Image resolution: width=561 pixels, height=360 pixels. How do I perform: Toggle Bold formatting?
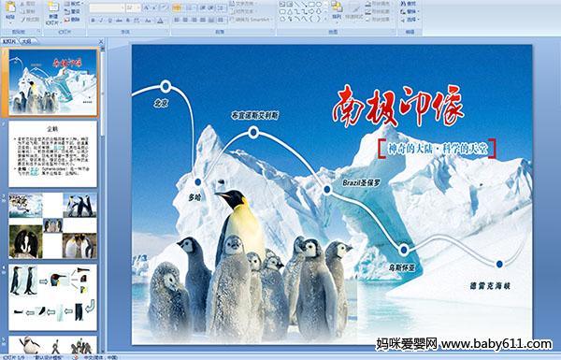tap(93, 21)
